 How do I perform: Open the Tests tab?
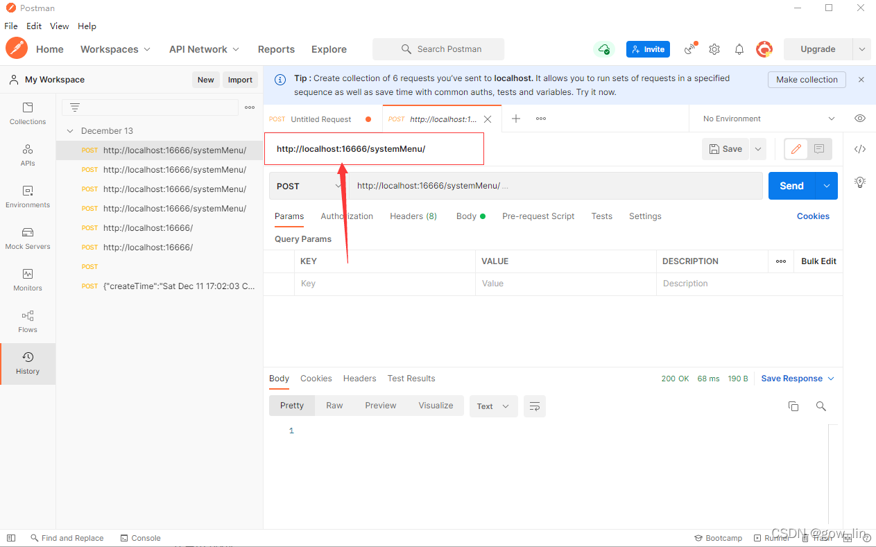(x=602, y=216)
